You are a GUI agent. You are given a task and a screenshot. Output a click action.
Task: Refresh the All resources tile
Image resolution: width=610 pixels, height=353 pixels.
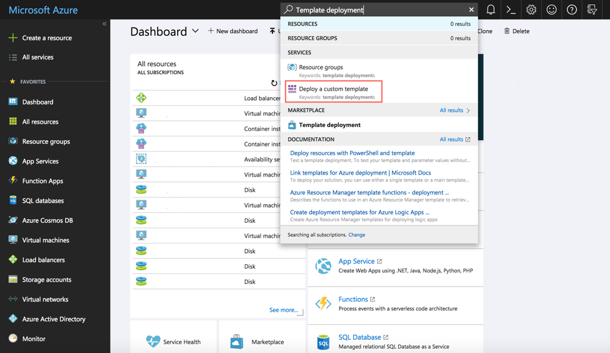coord(274,83)
